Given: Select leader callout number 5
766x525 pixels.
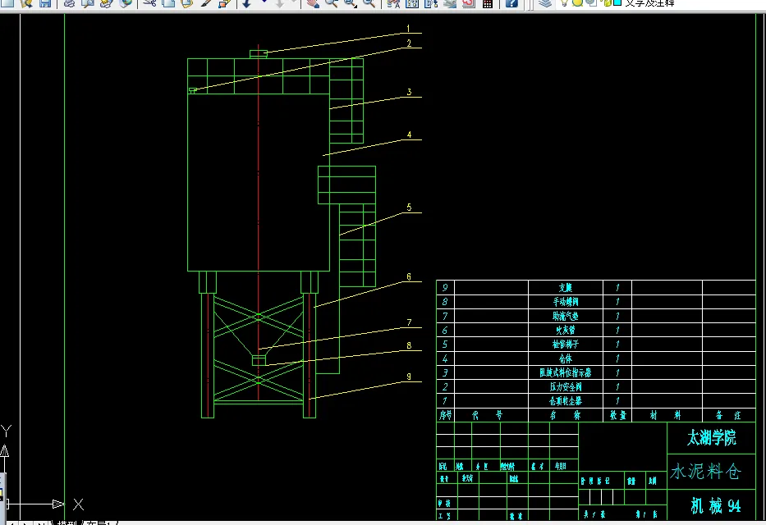Looking at the screenshot, I should [x=409, y=208].
